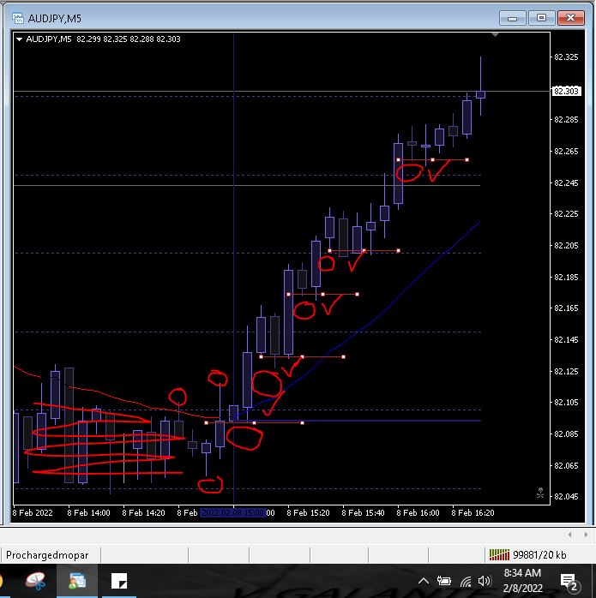Click the 82.045 price scale label
Screen dimensions: 596x598
coord(566,497)
